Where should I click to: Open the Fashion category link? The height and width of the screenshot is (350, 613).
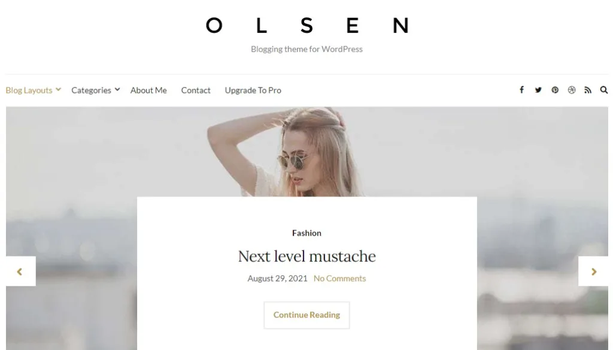[306, 233]
